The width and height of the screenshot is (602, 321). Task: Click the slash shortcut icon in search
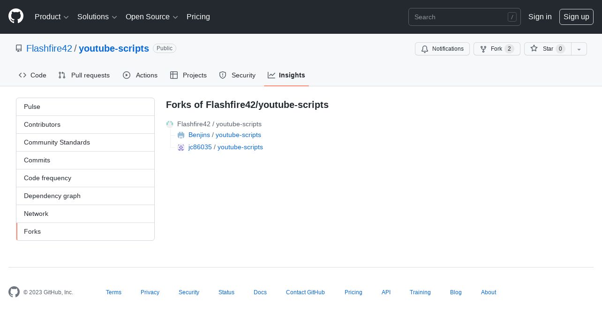pos(512,17)
